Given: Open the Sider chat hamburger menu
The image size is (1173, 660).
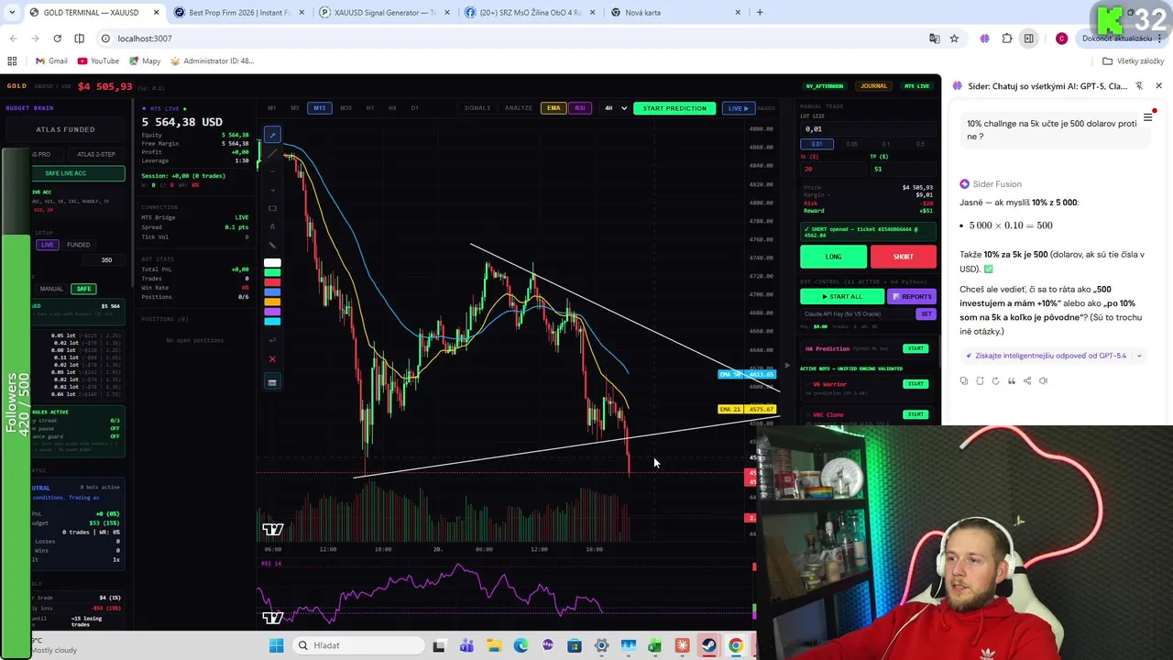Looking at the screenshot, I should click(x=1147, y=117).
